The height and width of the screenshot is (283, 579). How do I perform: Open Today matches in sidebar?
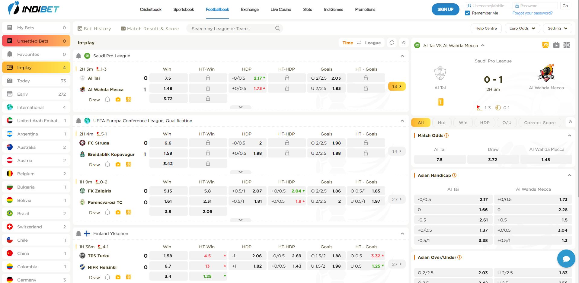pos(36,81)
